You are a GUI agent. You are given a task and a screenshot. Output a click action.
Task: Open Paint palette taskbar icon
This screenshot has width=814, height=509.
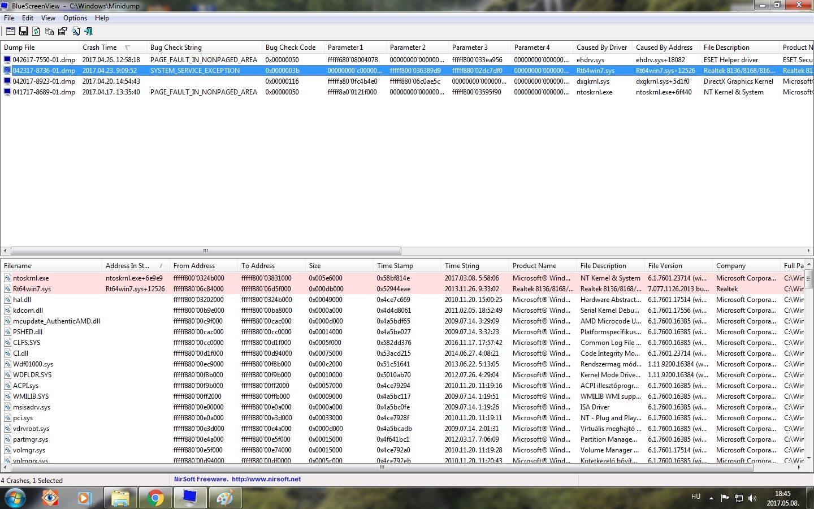click(x=224, y=498)
